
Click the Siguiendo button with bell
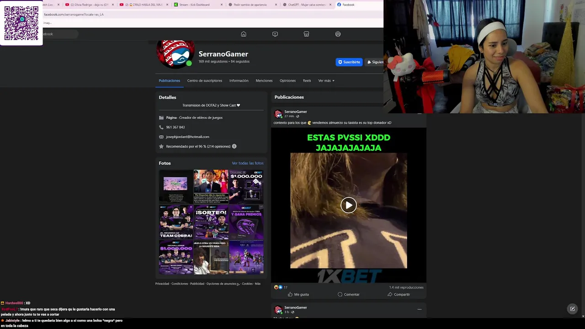(x=374, y=62)
